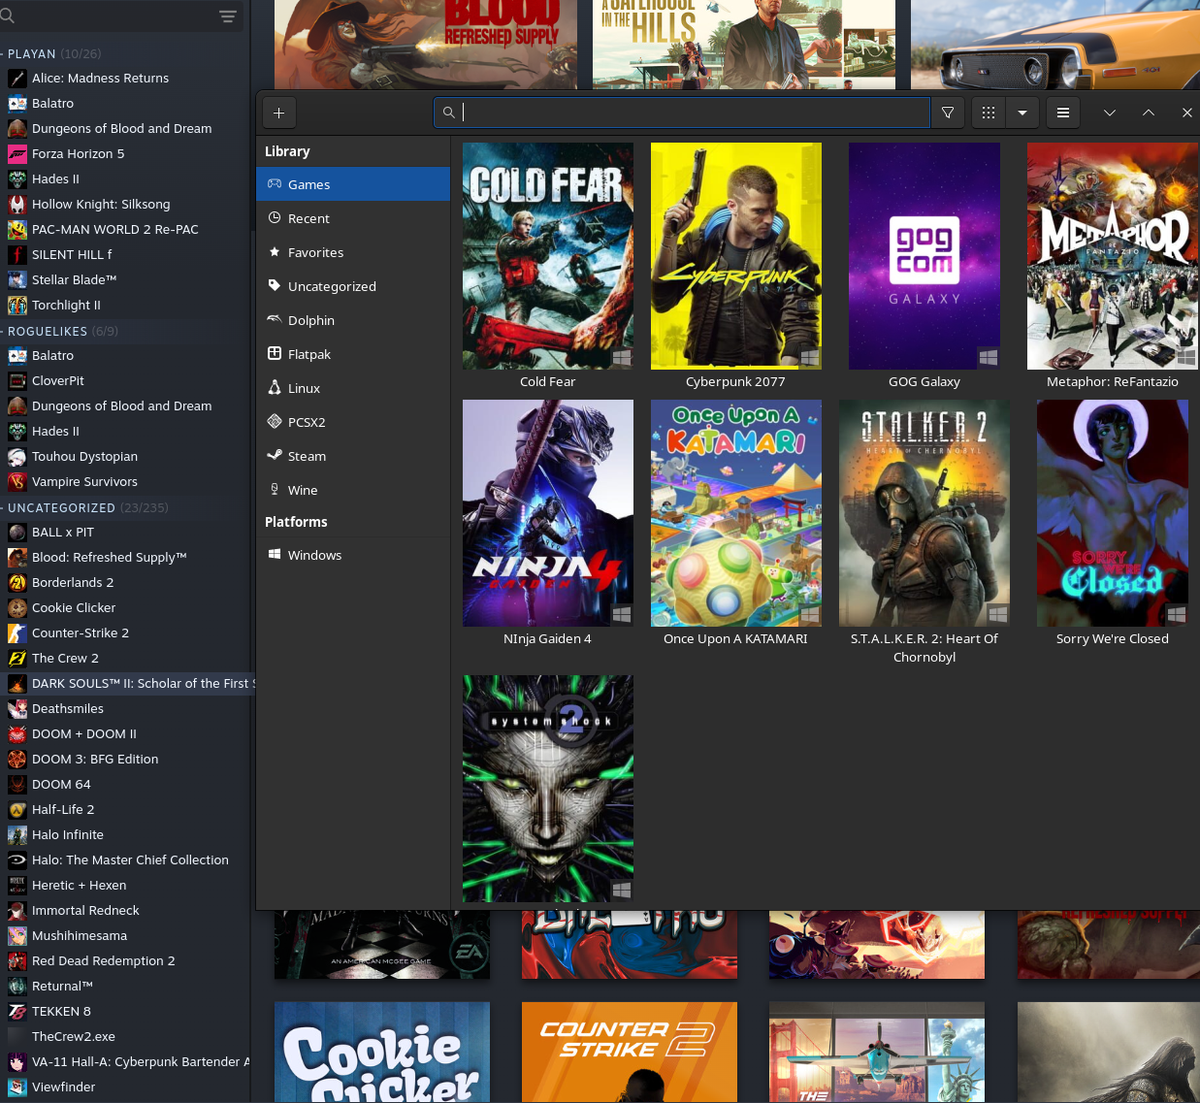This screenshot has width=1200, height=1103.
Task: Open the Counter-Strike 2 tile in Steam grid
Action: tap(630, 1053)
